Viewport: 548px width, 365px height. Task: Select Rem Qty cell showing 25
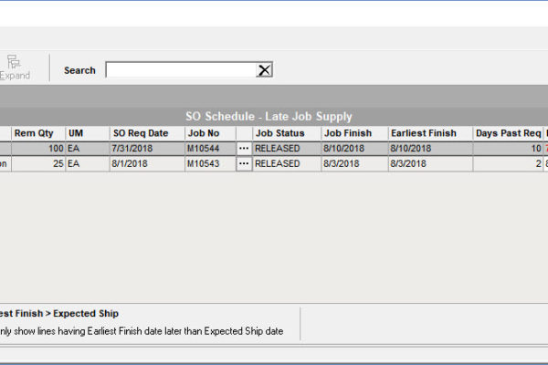point(38,164)
